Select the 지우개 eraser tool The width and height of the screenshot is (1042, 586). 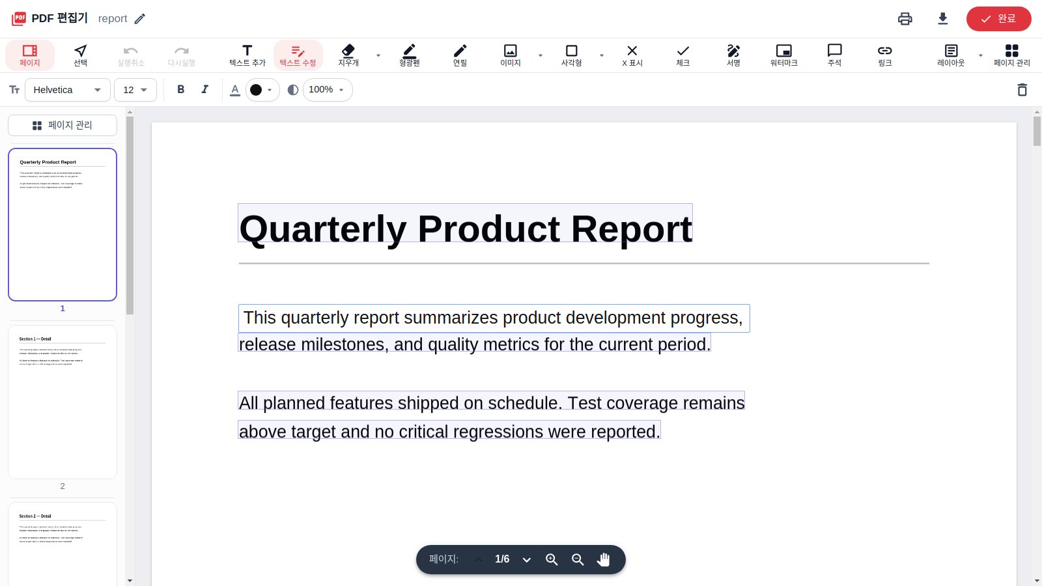coord(348,55)
